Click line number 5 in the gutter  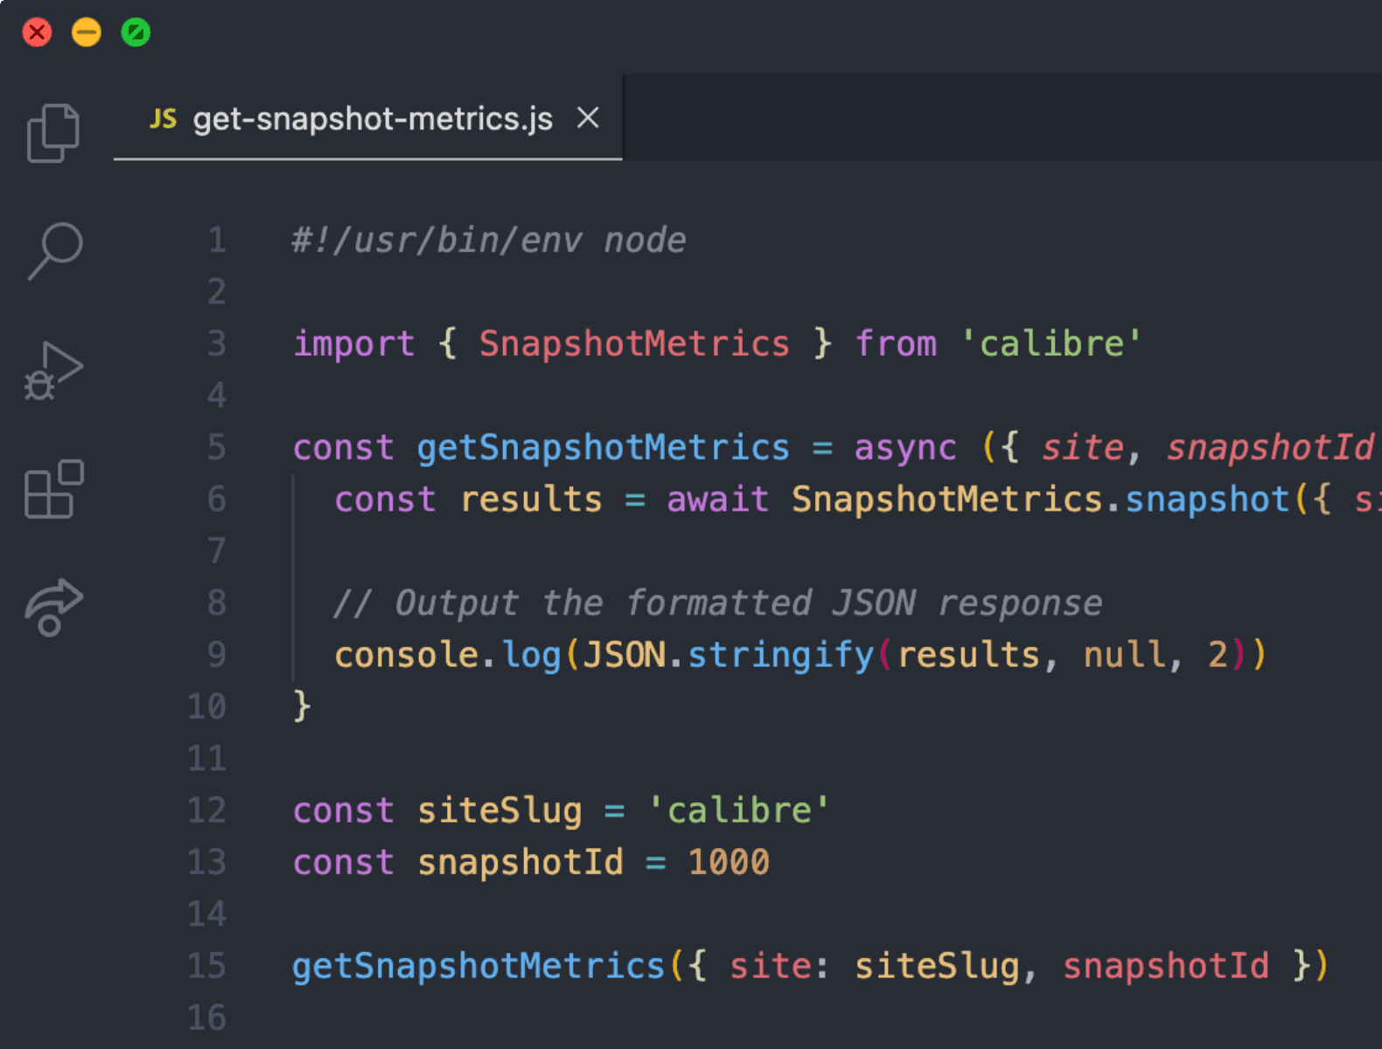tap(216, 448)
